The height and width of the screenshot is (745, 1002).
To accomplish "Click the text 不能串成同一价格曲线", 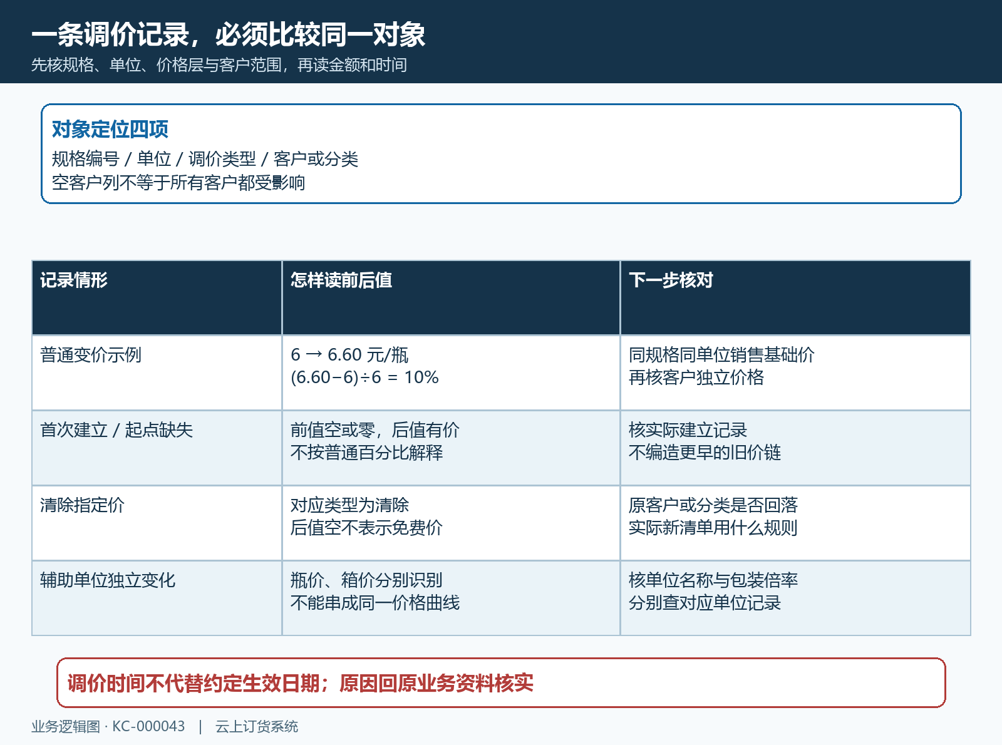I will point(375,603).
